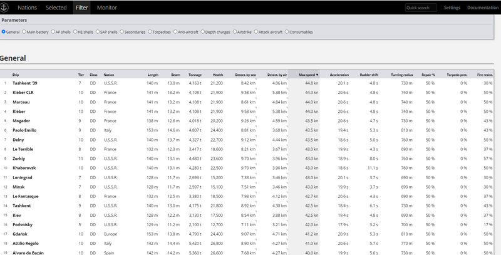Open the Le Terrible ship entry
This screenshot has width=501, height=255.
click(23, 149)
